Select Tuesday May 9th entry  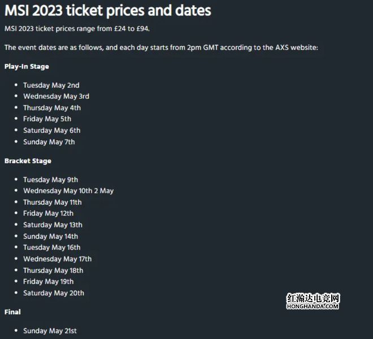coord(51,179)
